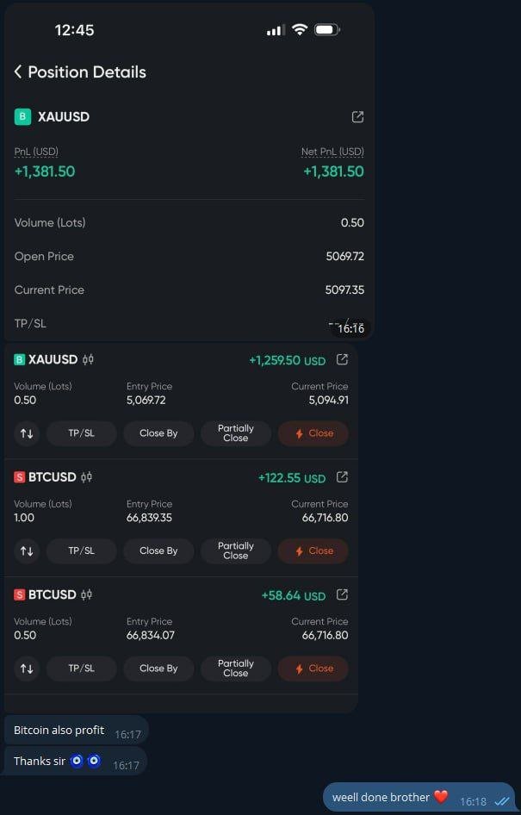
Task: Click reverse arrows icon on XAUUSD row
Action: 27,433
